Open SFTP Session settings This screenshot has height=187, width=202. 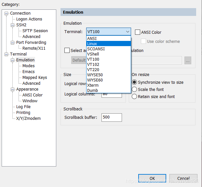(x=35, y=31)
